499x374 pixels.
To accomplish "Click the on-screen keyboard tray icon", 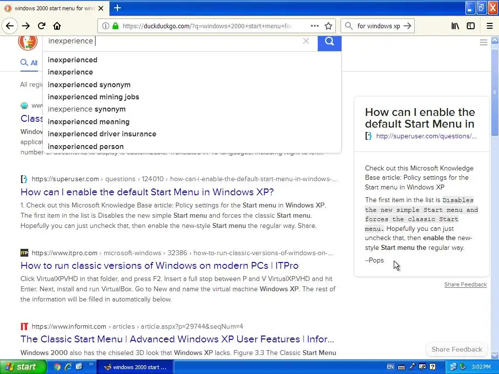I will click(x=402, y=367).
